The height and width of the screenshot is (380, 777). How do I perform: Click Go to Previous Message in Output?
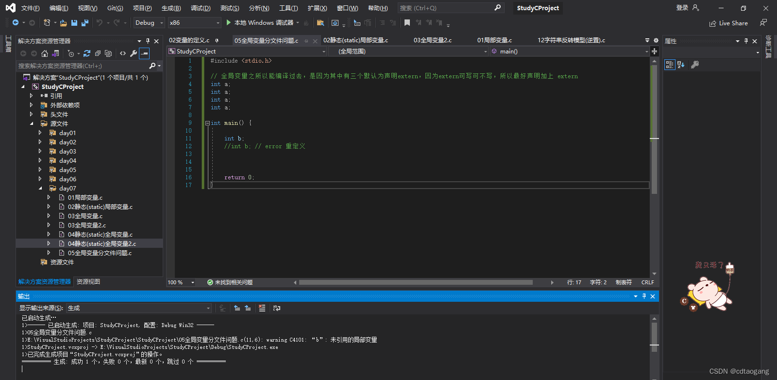(x=237, y=308)
